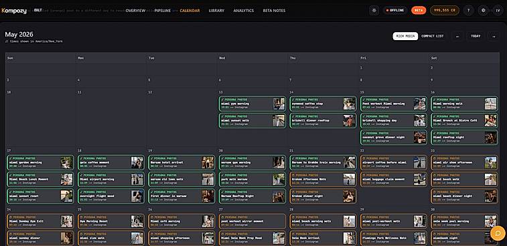507x246 pixels.
Task: Go to previous month with left arrow
Action: (x=457, y=36)
